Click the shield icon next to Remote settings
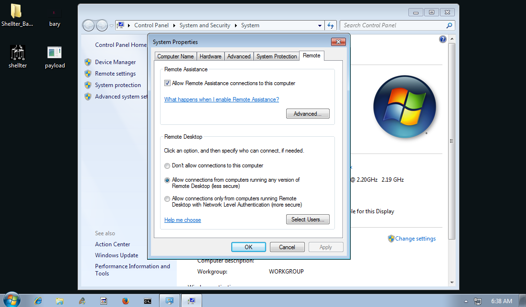Viewport: 526px width, 307px height. click(88, 74)
